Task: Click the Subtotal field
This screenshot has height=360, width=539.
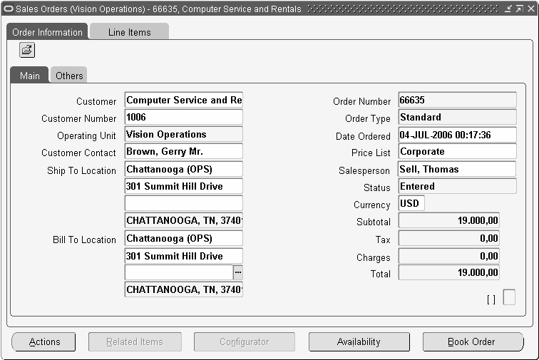Action: [x=449, y=220]
